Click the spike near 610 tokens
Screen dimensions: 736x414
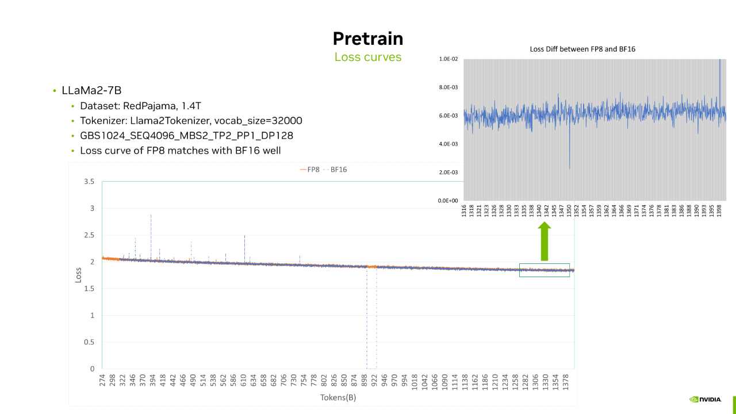pyautogui.click(x=244, y=248)
